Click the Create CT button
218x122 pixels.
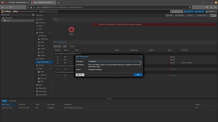(200, 12)
